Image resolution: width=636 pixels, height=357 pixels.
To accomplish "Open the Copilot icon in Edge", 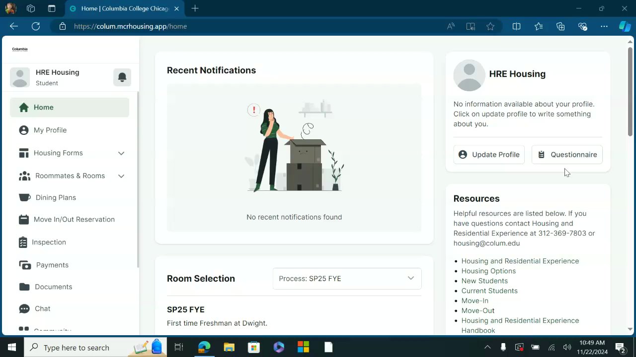I will 625,26.
